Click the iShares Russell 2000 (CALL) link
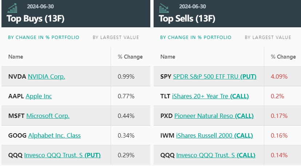The width and height of the screenshot is (301, 166). coord(214,135)
